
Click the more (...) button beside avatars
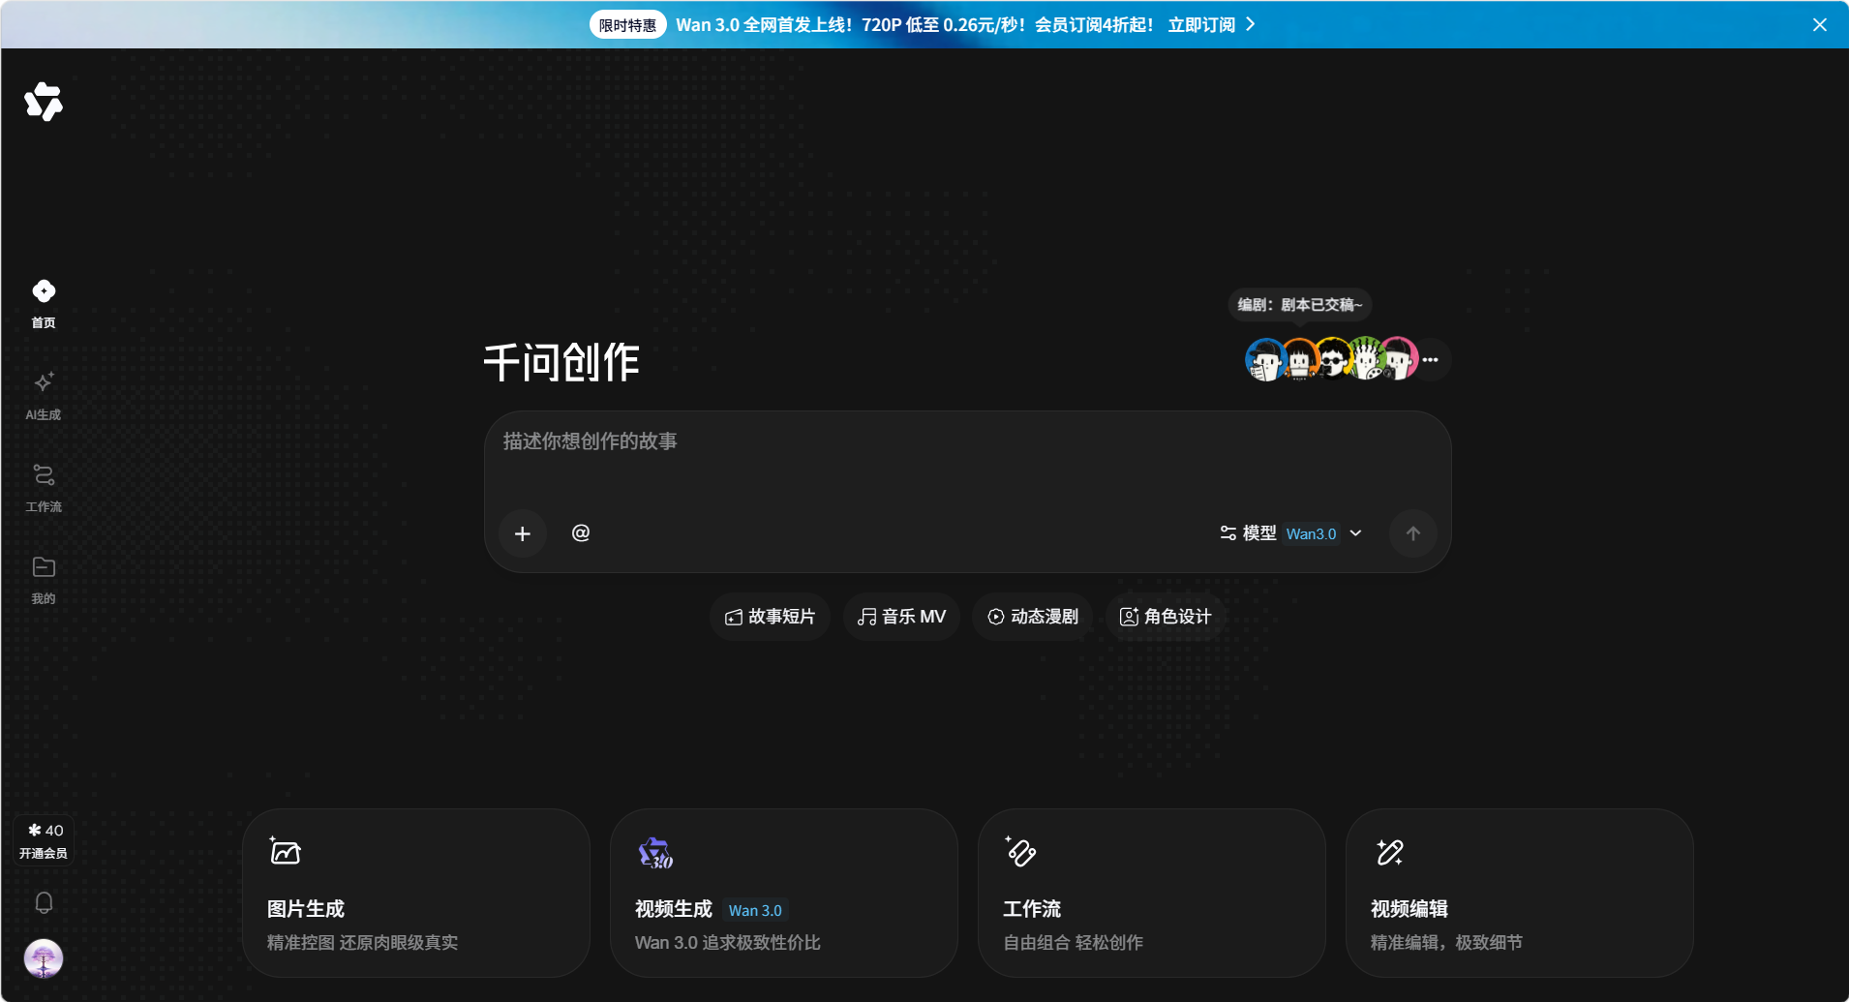[1431, 359]
